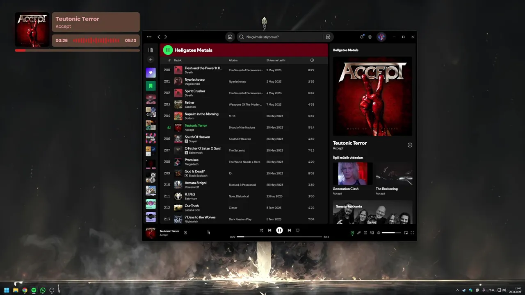
Task: Pause the Hellgates Metals playlist header button
Action: click(x=168, y=50)
